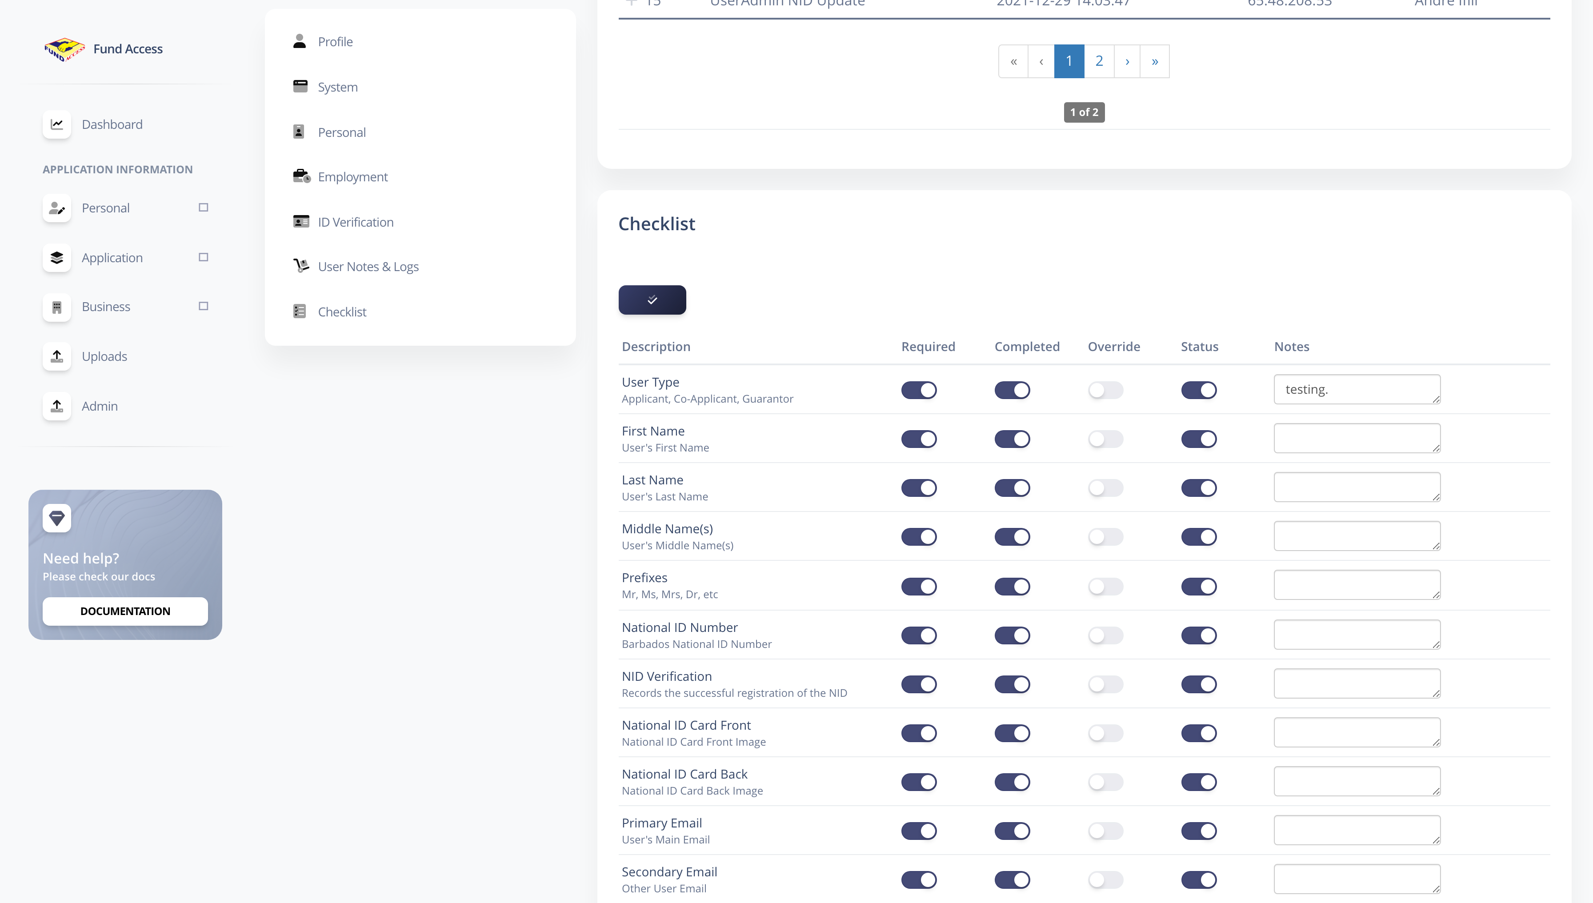Viewport: 1593px width, 903px height.
Task: Expand the Personal sidebar section
Action: click(x=203, y=207)
